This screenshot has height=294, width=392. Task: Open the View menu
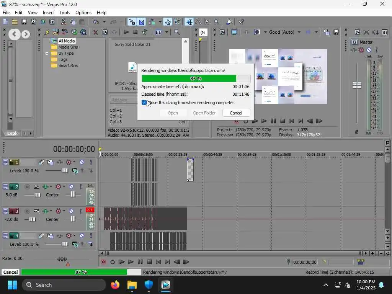coord(33,13)
